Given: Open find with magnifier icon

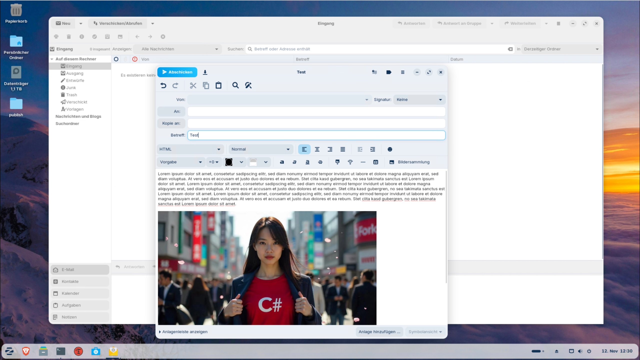Looking at the screenshot, I should point(235,85).
